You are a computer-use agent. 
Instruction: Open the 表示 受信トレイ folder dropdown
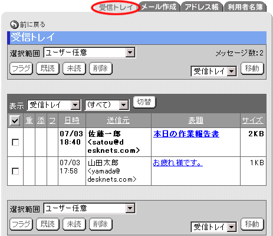tap(54, 105)
